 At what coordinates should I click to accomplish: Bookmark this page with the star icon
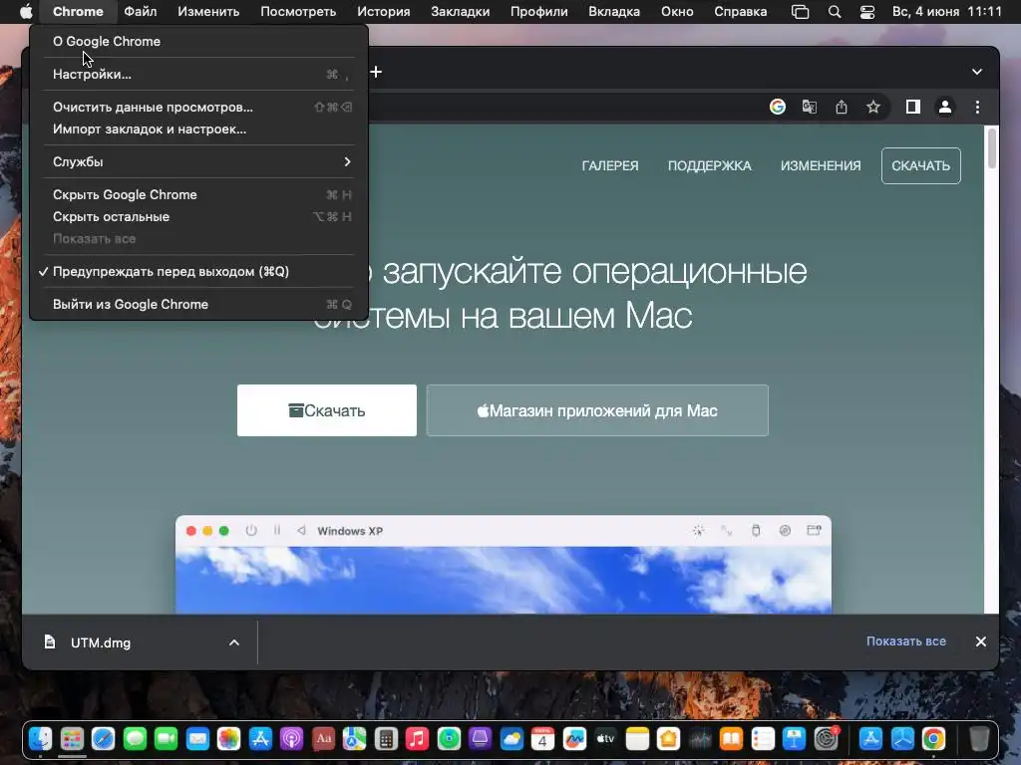873,107
